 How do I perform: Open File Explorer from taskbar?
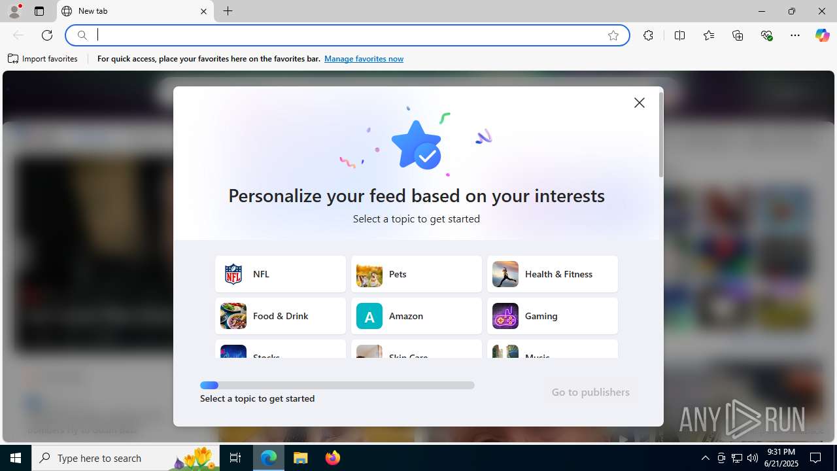point(301,458)
